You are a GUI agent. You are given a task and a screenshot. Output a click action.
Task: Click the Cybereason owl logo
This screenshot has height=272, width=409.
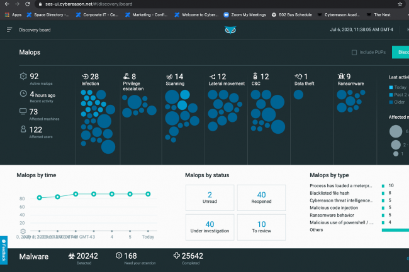tap(230, 30)
